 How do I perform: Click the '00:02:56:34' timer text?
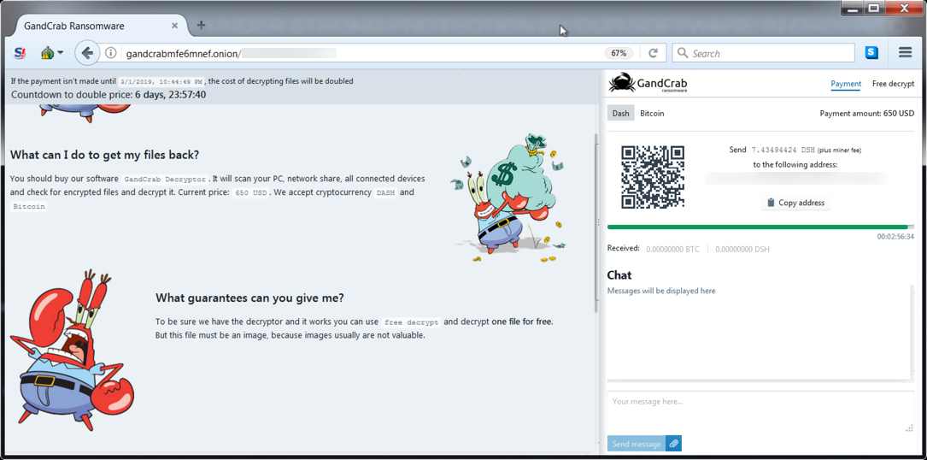click(895, 237)
